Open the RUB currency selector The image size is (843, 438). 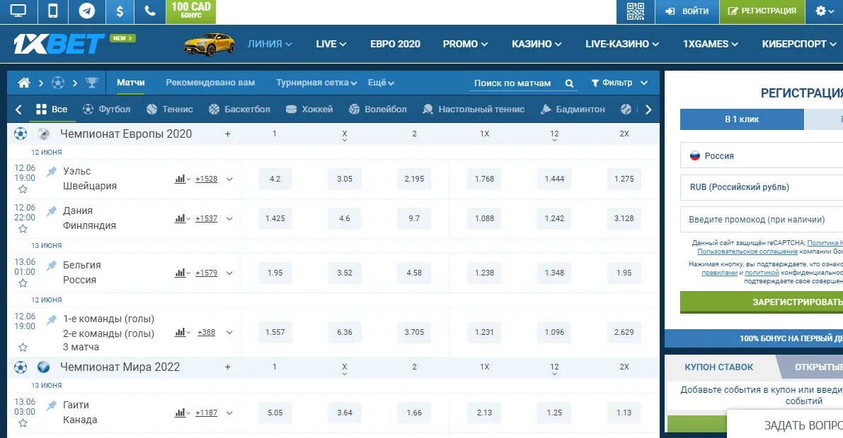tap(762, 187)
